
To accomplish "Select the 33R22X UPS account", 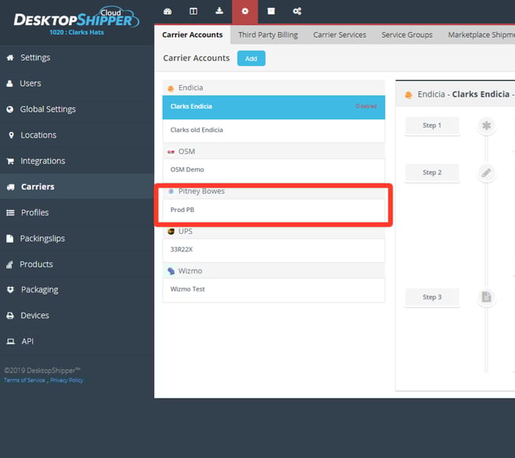I will click(x=274, y=250).
